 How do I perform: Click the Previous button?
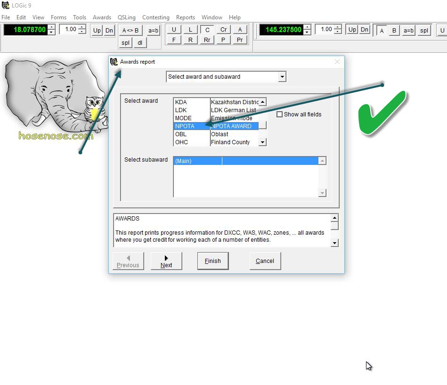coord(128,261)
